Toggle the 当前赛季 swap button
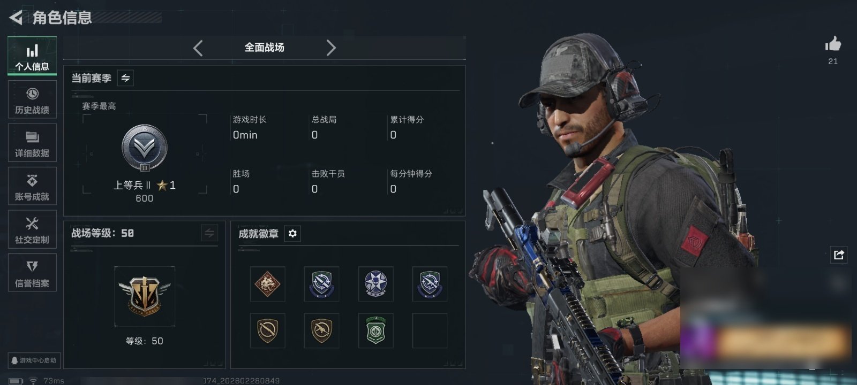 click(x=125, y=78)
